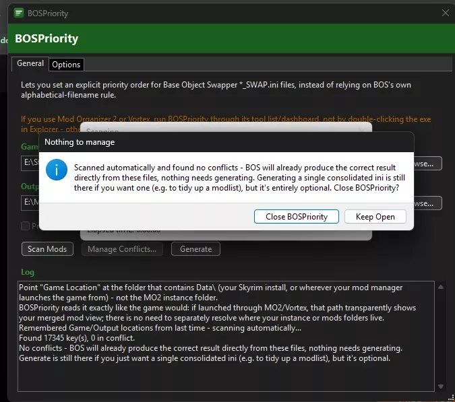Click the Output location path field
Image resolution: width=455 pixels, height=402 pixels.
[x=30, y=203]
